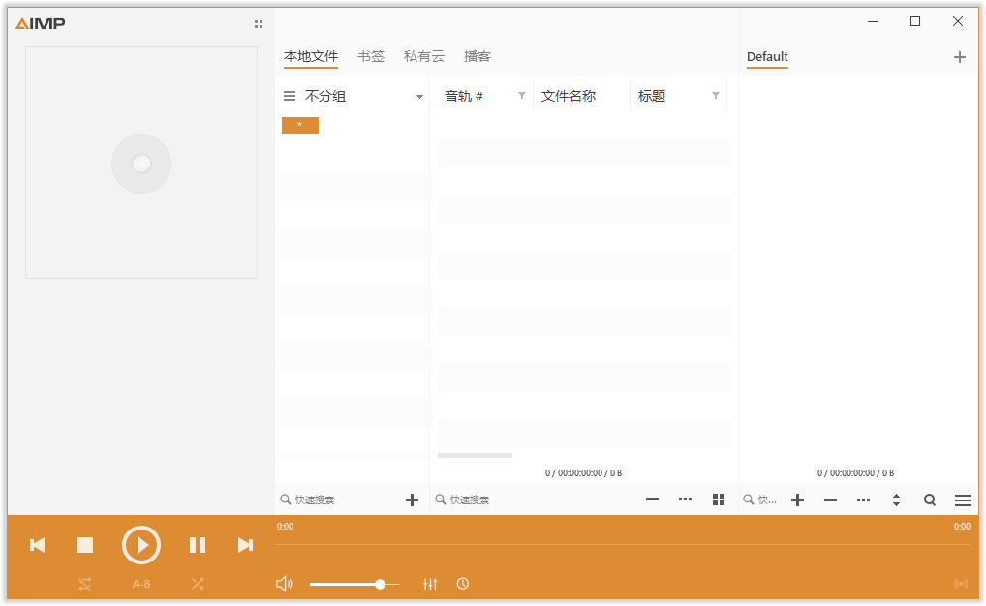Open the 标题 column filter dropdown
The width and height of the screenshot is (986, 606).
tap(716, 96)
